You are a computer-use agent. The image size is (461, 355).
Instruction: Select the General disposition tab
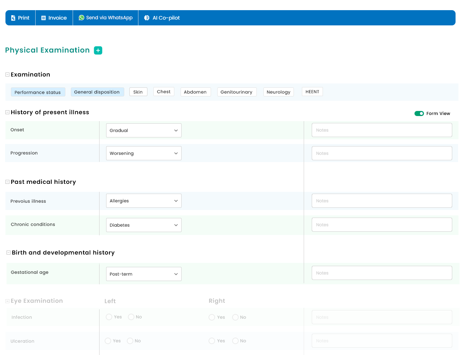97,92
